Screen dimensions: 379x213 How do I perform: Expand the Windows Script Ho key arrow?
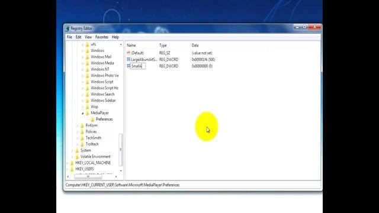coord(83,88)
